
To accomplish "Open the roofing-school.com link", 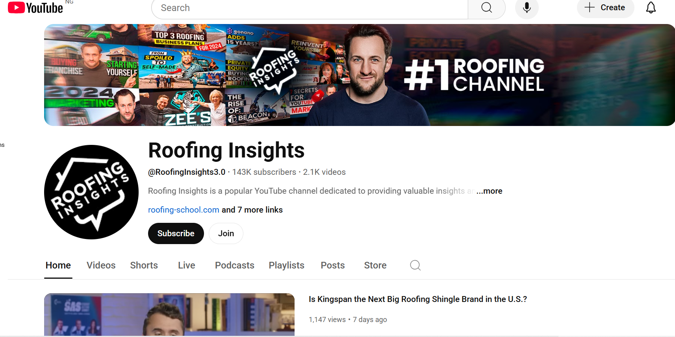I will (184, 210).
